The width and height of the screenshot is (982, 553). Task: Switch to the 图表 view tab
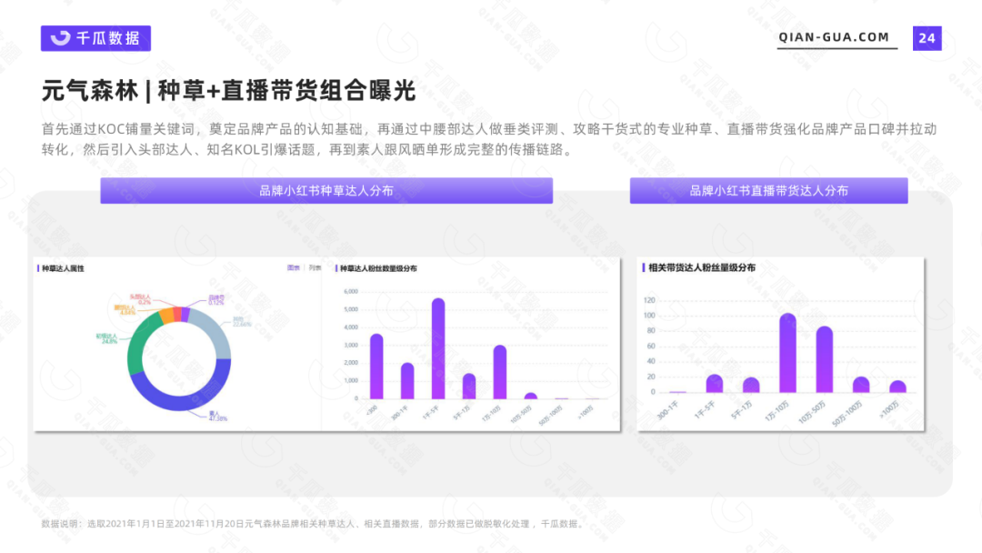click(x=293, y=268)
